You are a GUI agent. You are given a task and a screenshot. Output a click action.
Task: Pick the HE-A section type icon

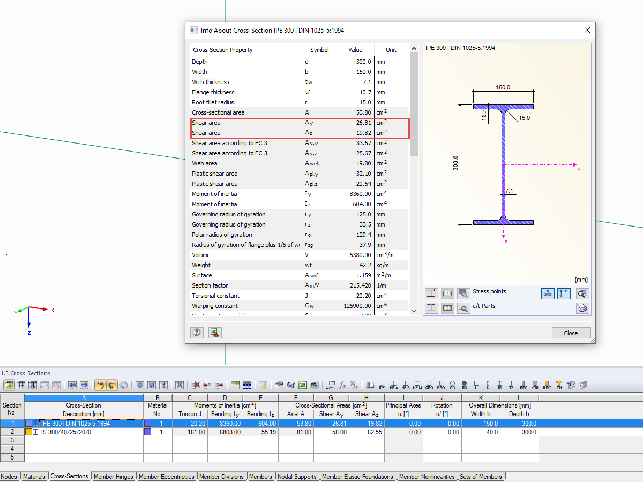click(x=394, y=385)
